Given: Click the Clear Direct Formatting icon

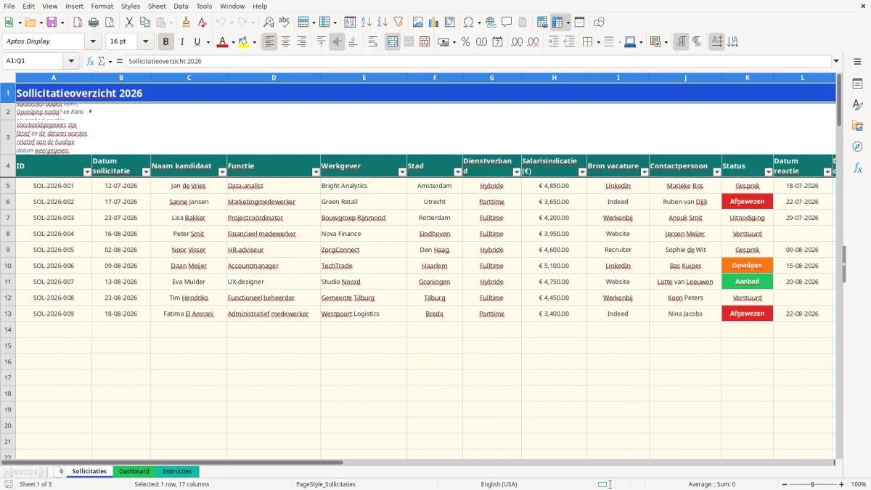Looking at the screenshot, I should (x=203, y=23).
